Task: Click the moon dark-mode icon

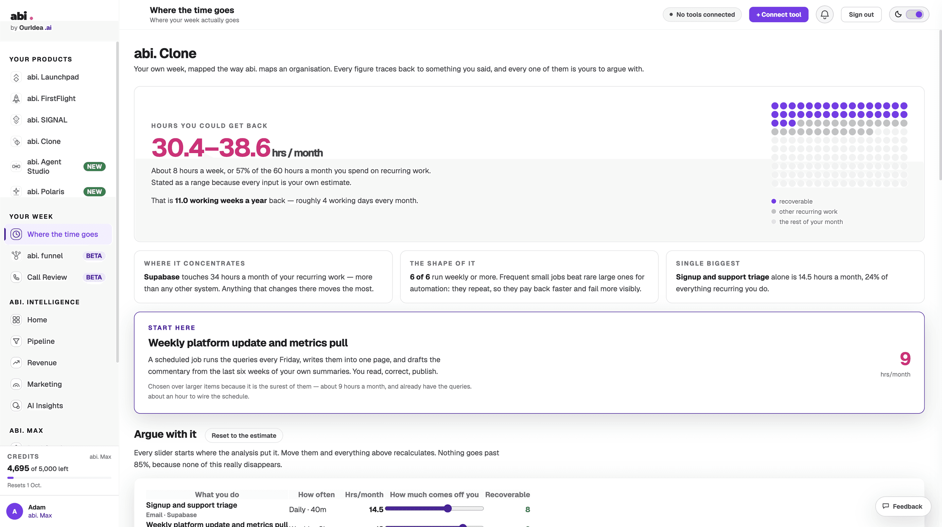Action: 898,15
